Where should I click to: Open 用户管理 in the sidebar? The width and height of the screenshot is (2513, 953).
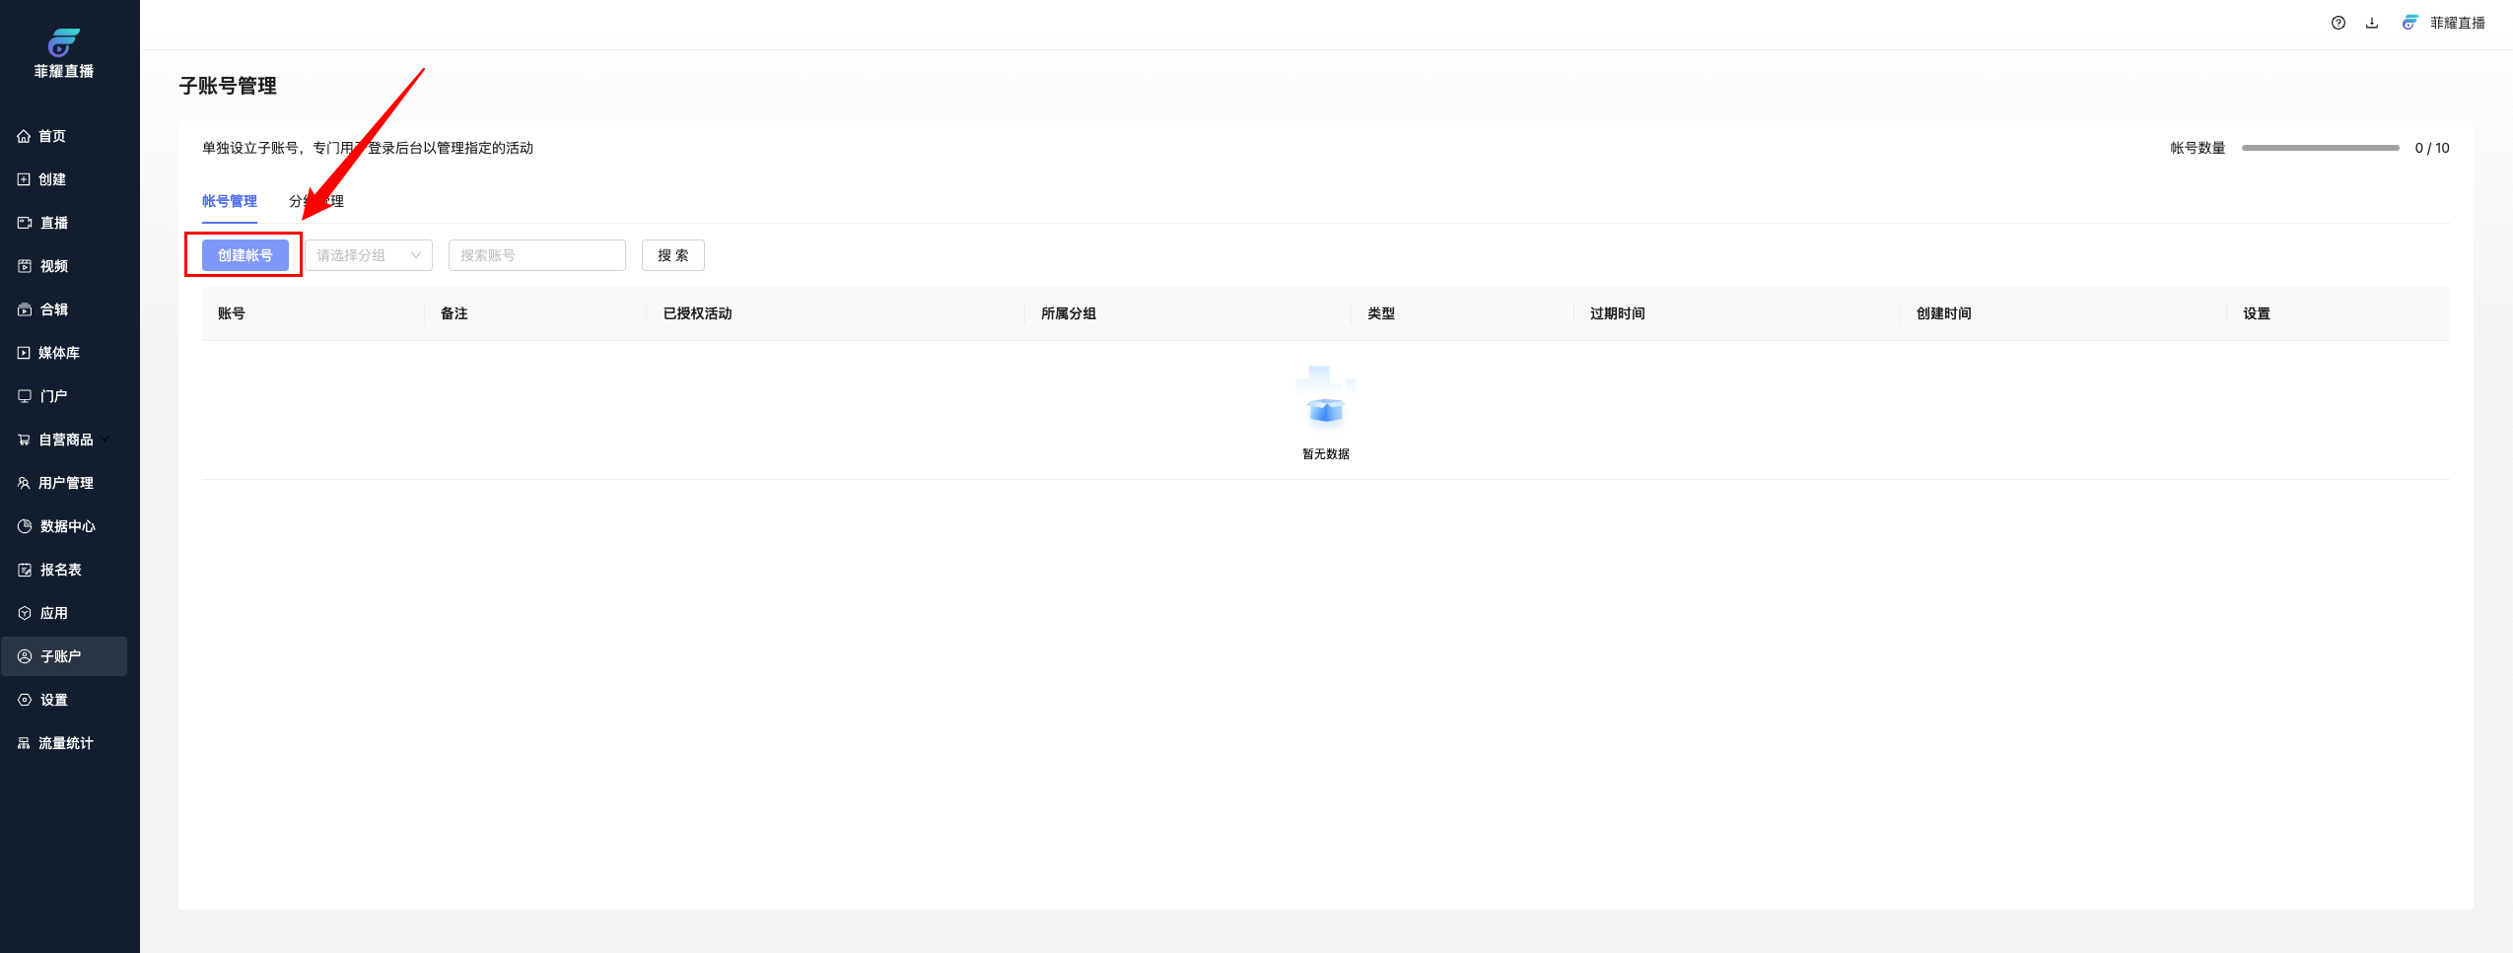click(65, 483)
